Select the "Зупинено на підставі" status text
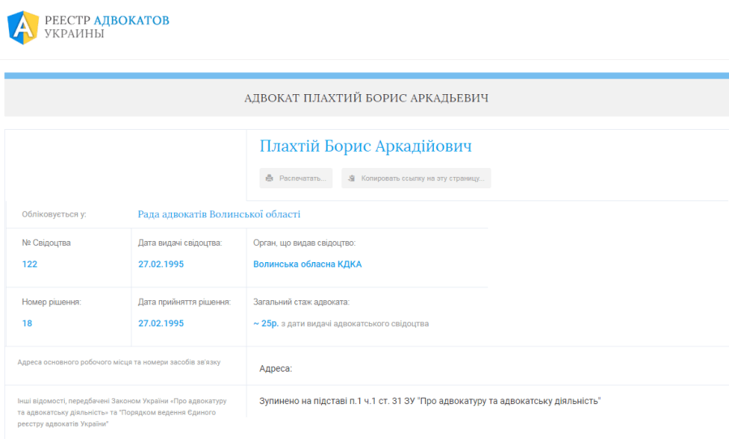 429,401
